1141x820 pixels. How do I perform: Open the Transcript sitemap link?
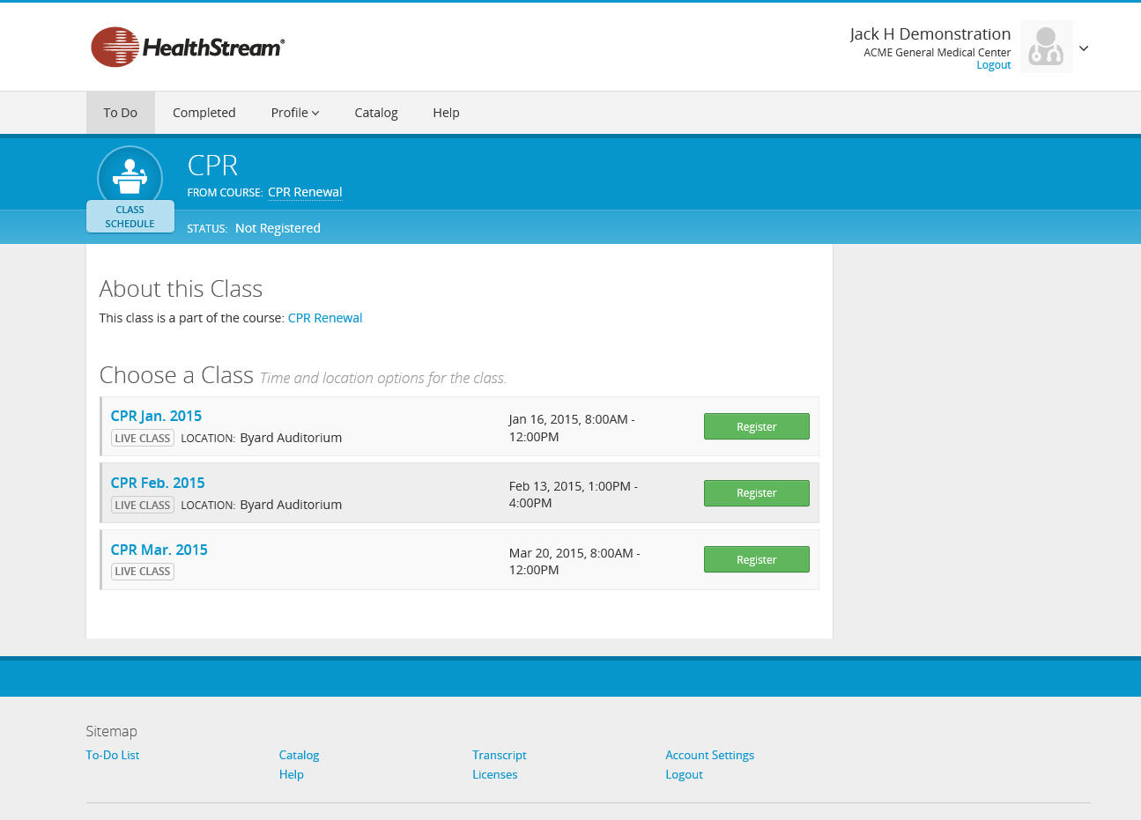coord(500,755)
